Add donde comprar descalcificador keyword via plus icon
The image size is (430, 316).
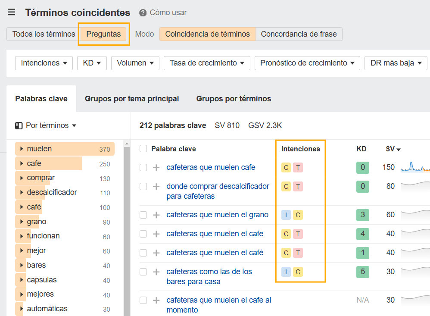tap(156, 187)
